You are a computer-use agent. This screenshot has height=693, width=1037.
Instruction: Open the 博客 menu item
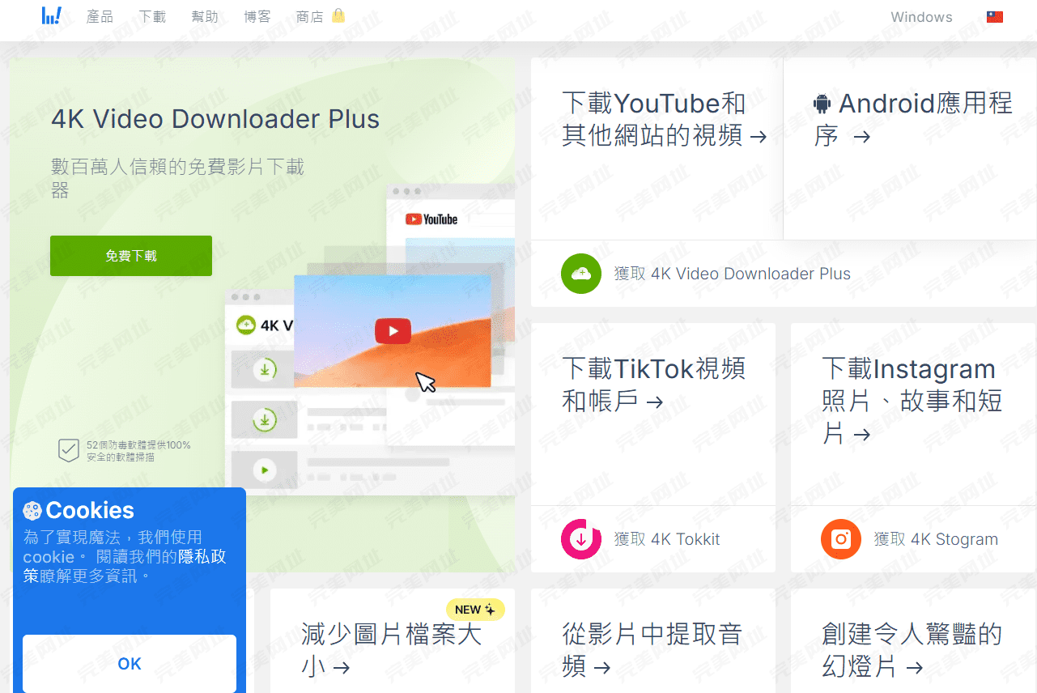click(x=257, y=16)
